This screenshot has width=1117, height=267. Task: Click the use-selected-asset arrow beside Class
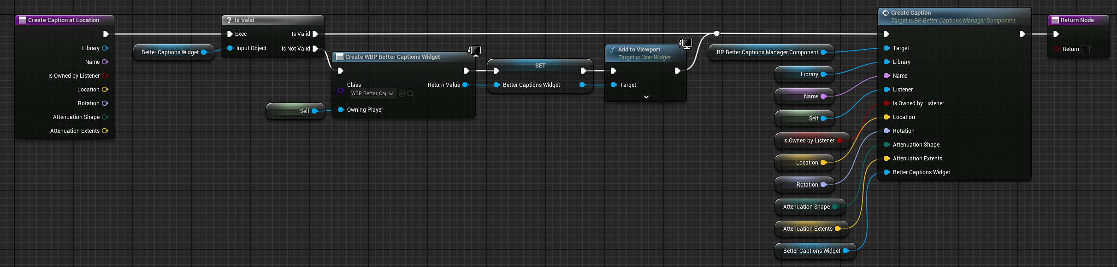click(402, 94)
